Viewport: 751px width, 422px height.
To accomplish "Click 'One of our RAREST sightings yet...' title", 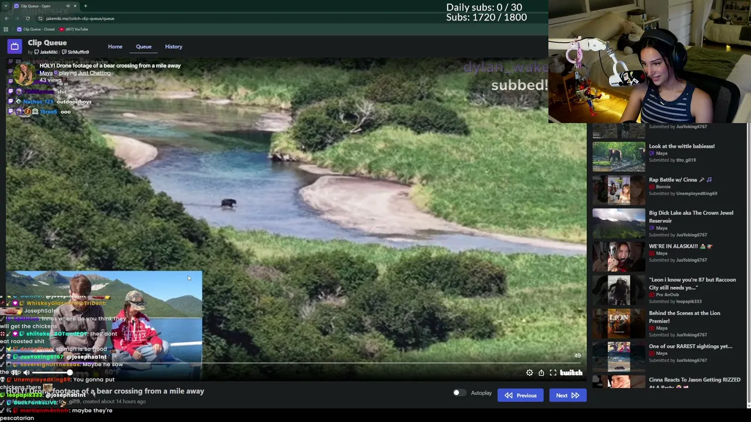I will 691,346.
